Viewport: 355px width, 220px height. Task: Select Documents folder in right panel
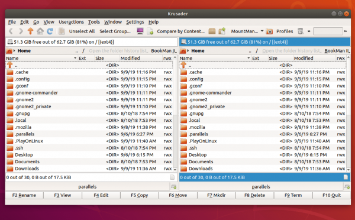(263, 161)
